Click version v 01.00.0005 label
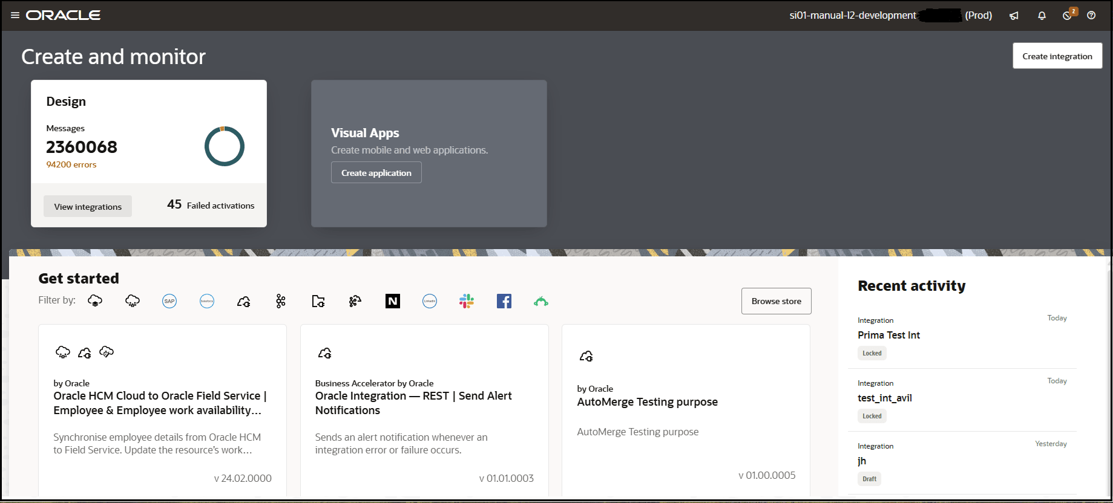1113x503 pixels. tap(767, 475)
